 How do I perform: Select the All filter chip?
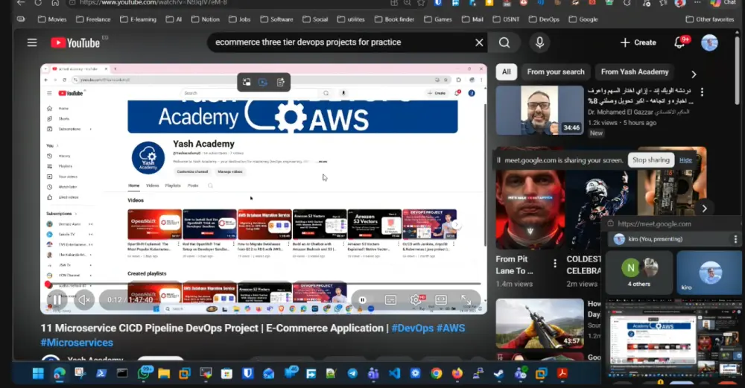[x=506, y=71]
